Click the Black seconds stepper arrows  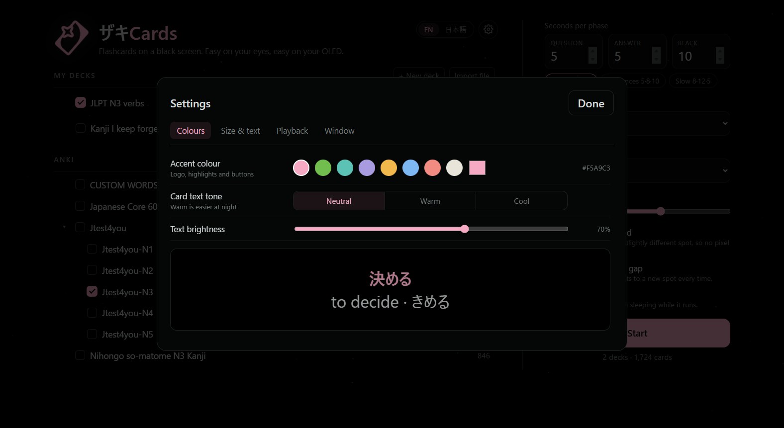point(720,55)
